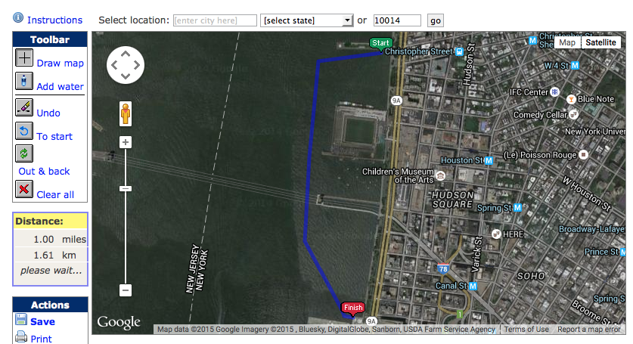Click the Print printer icon
The image size is (633, 344).
(21, 336)
